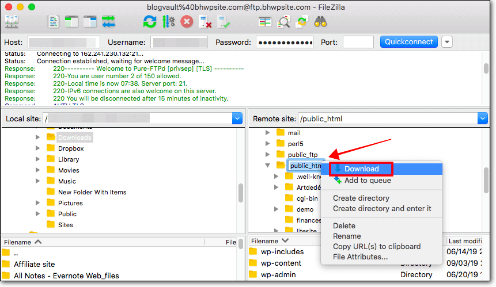Click the Affiliate site folder icon
Screen dimensions: 496x287
[6, 264]
